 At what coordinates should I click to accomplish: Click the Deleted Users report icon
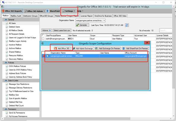[x=7, y=27]
